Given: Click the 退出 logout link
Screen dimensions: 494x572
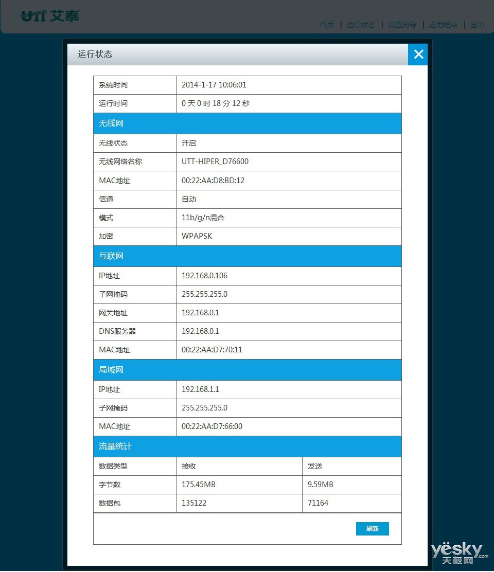Looking at the screenshot, I should click(477, 25).
